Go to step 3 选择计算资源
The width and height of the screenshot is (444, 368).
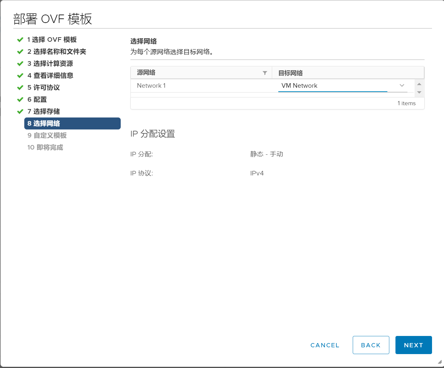pyautogui.click(x=50, y=63)
